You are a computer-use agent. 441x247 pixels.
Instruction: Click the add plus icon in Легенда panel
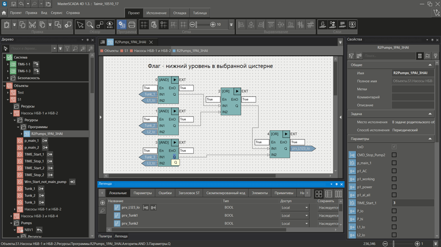[x=102, y=203]
